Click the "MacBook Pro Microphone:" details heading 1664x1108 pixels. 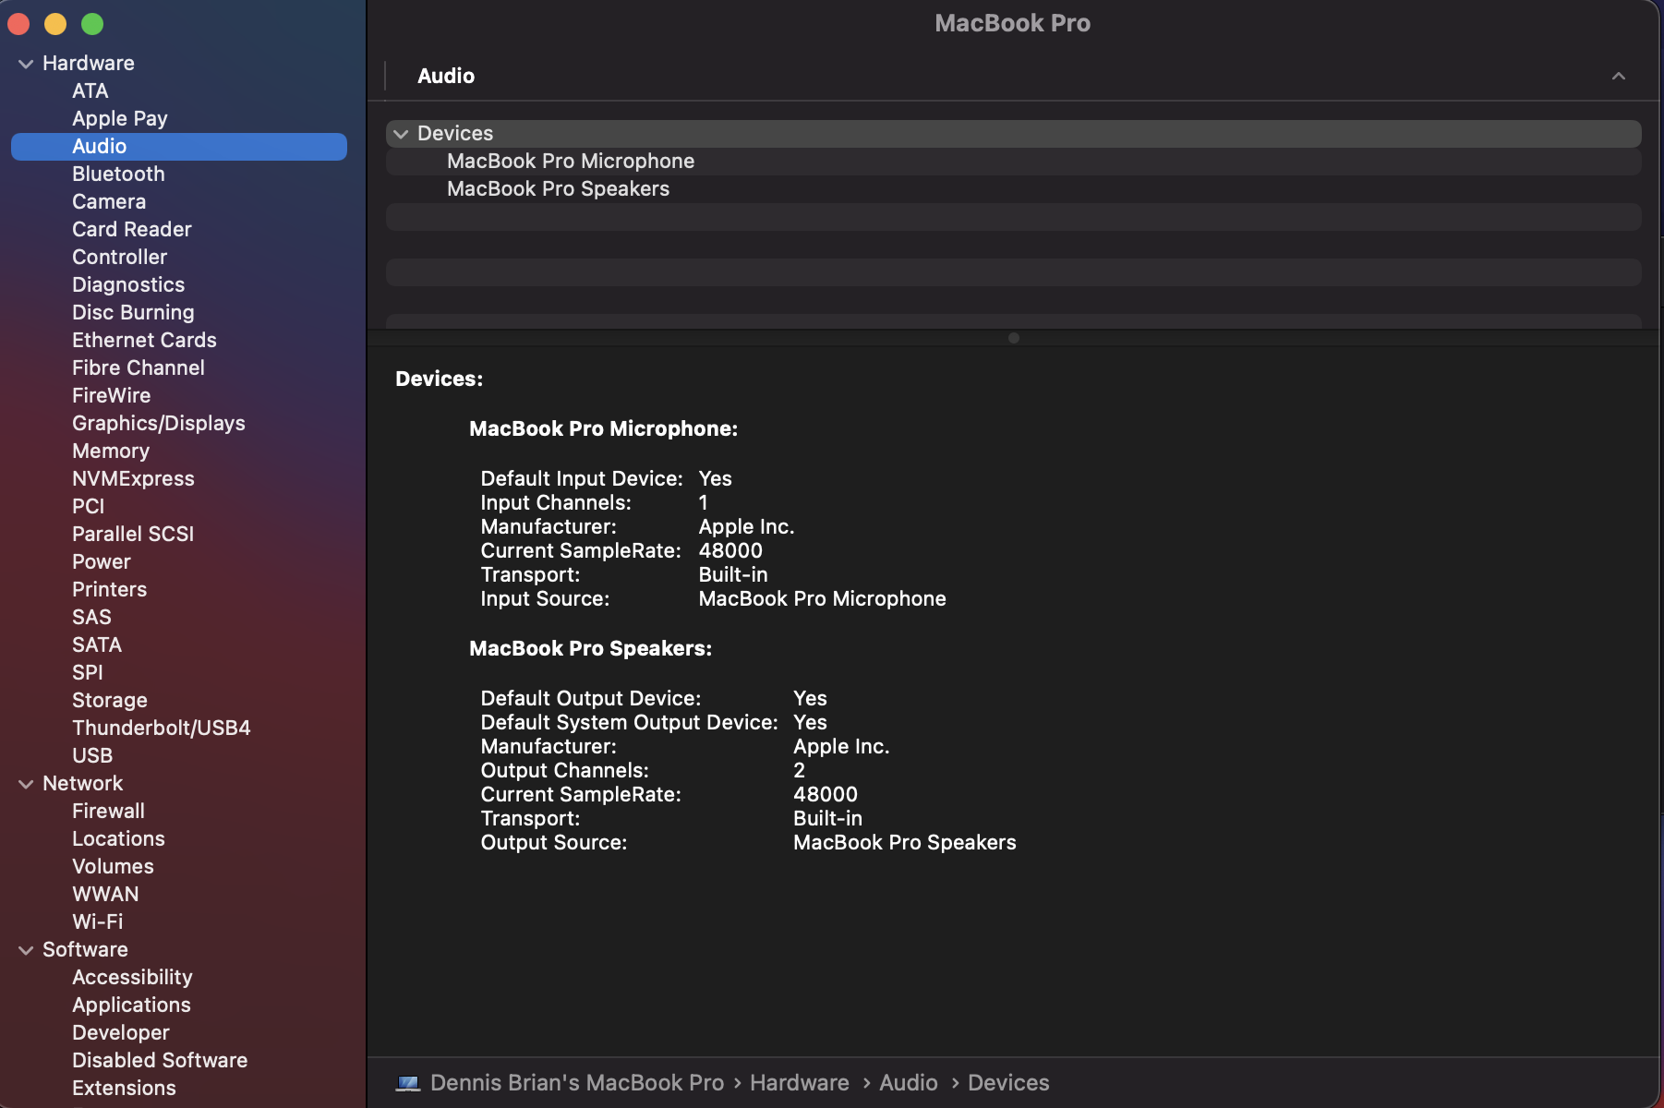pyautogui.click(x=604, y=428)
